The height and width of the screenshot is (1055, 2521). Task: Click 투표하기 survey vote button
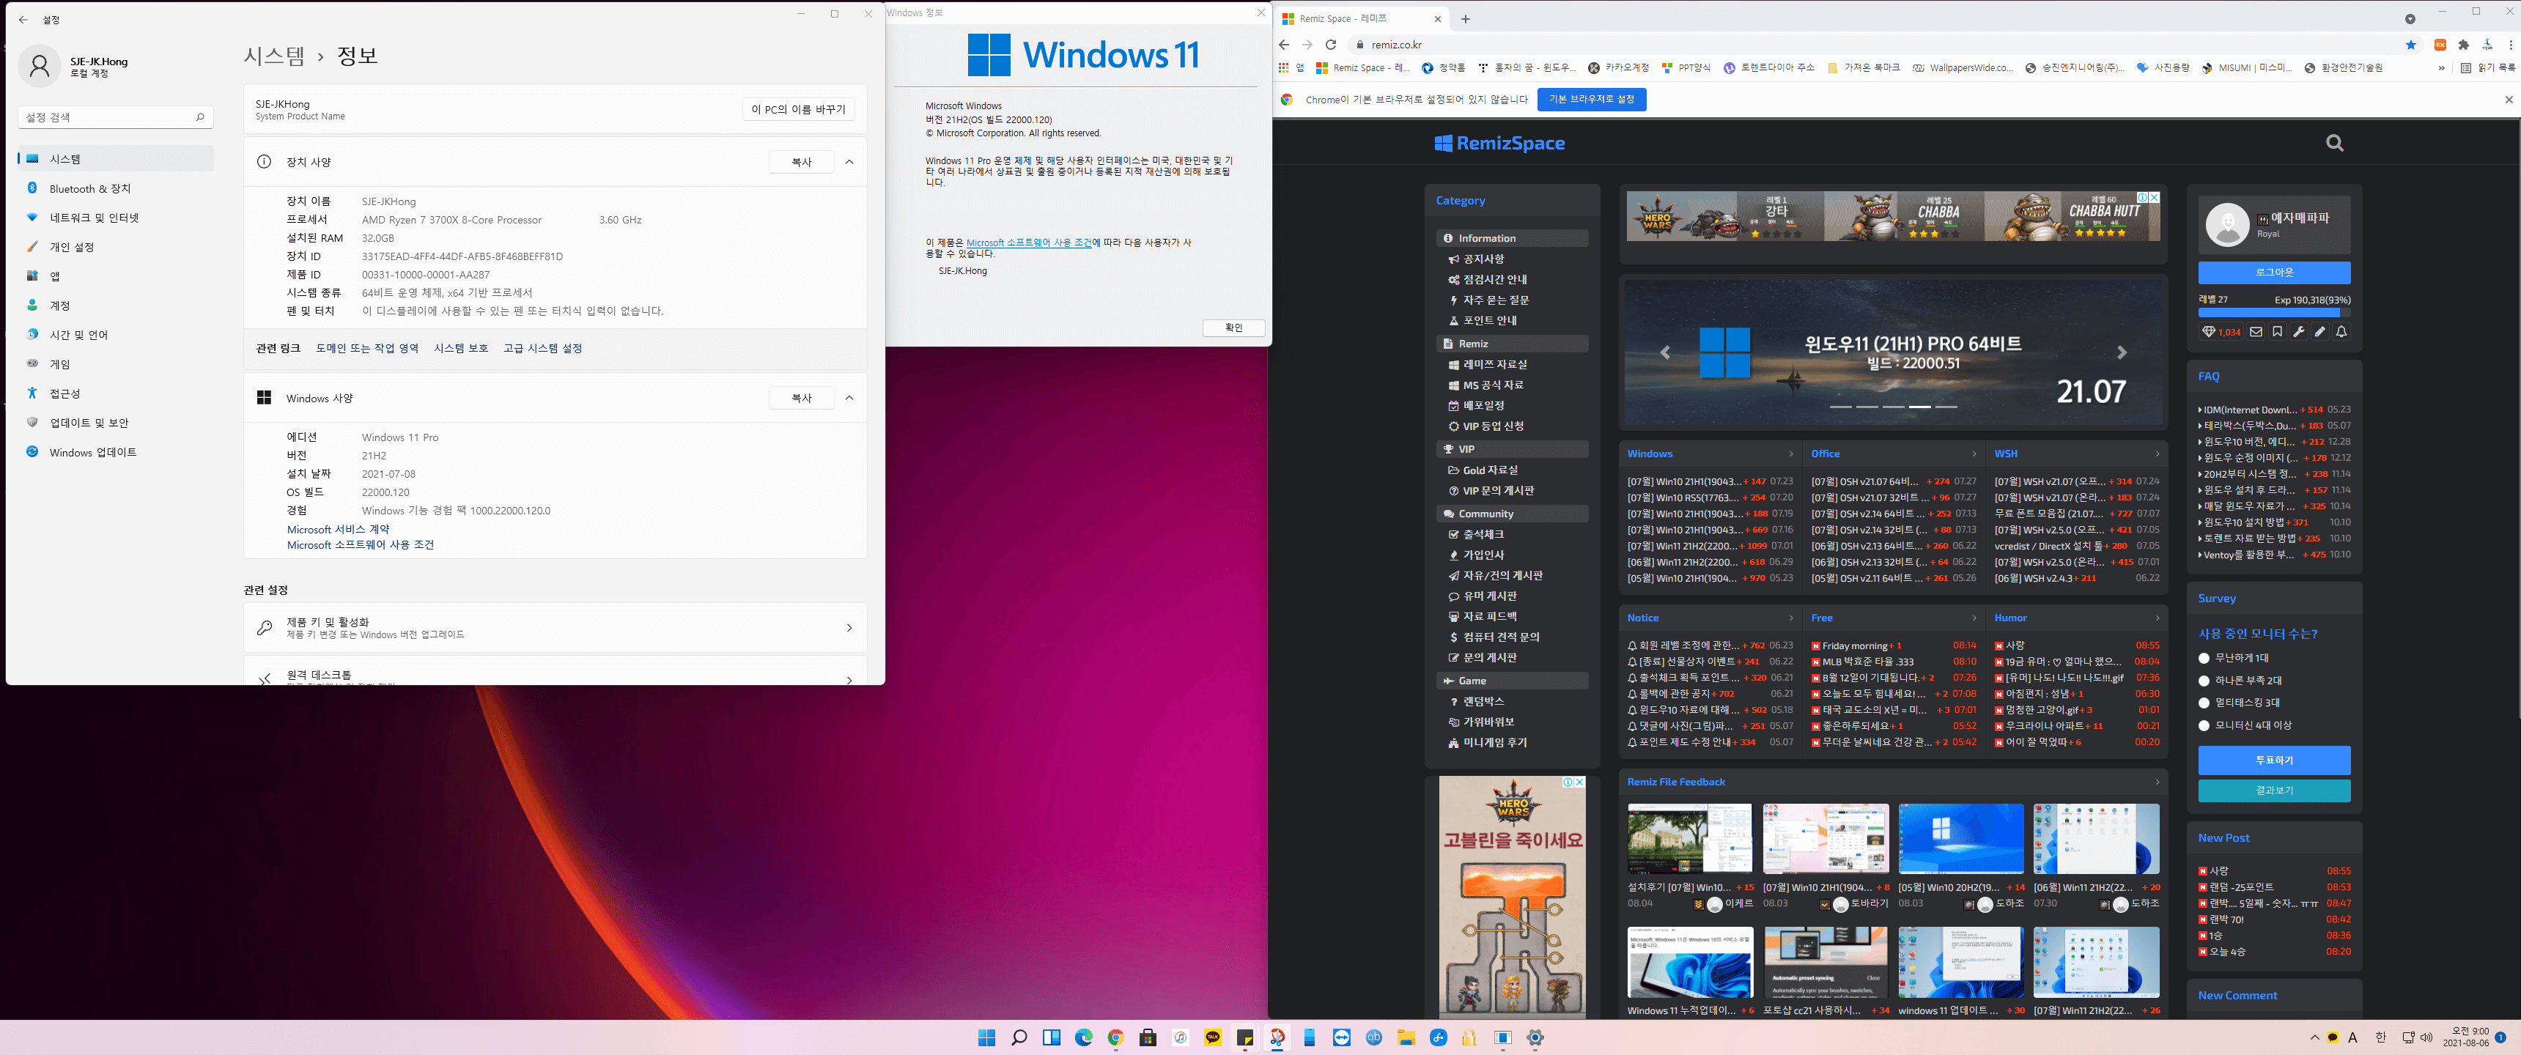[x=2273, y=760]
